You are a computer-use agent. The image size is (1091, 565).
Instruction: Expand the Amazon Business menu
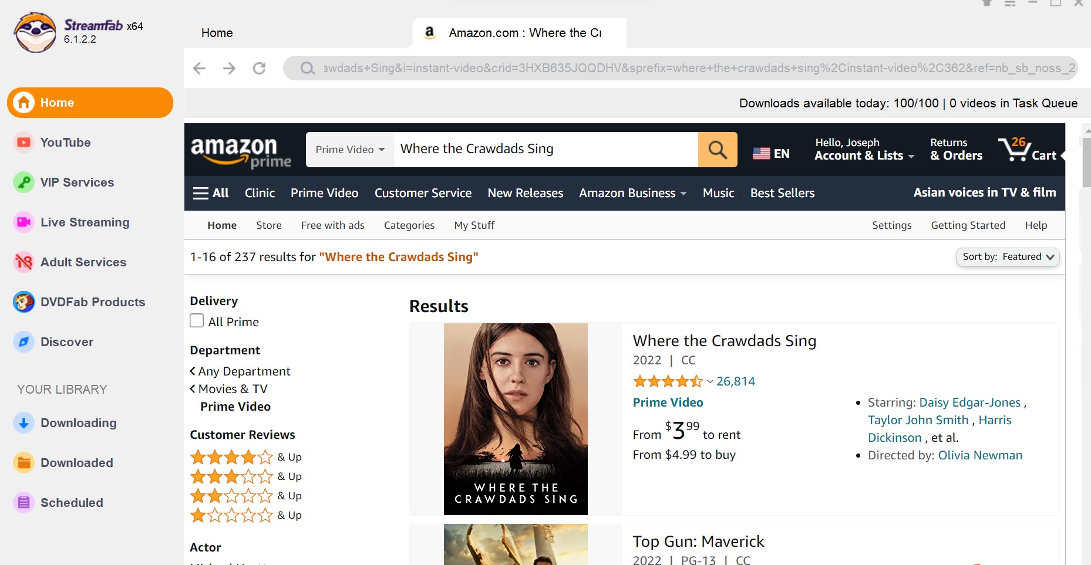tap(632, 193)
